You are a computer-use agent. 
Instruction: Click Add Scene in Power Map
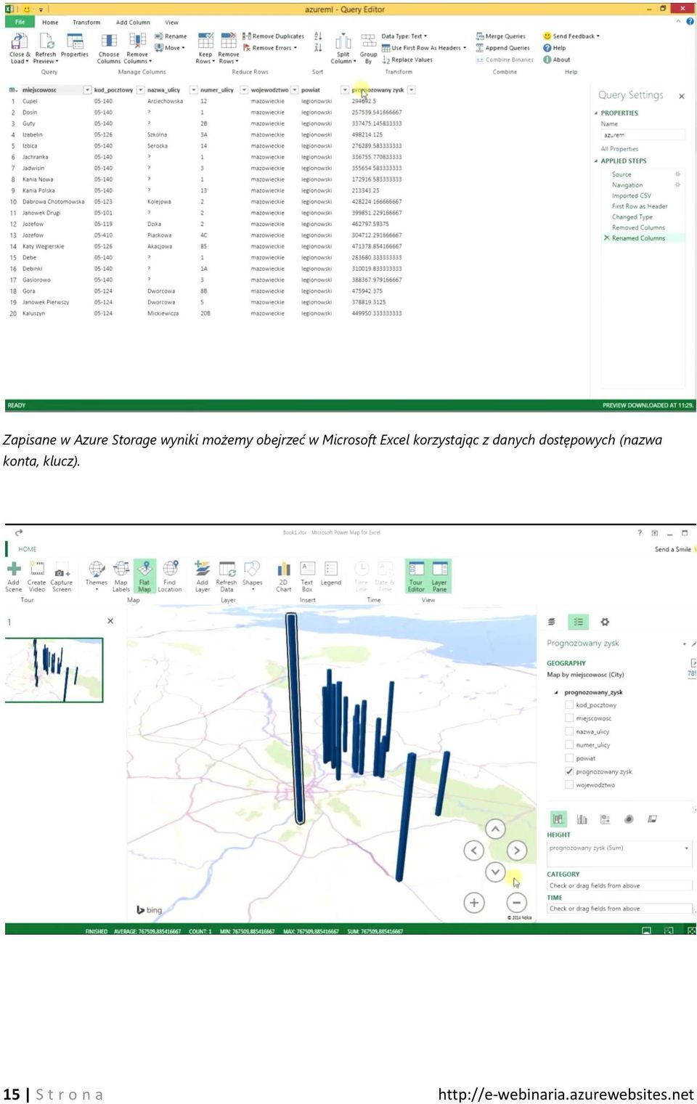coord(14,577)
